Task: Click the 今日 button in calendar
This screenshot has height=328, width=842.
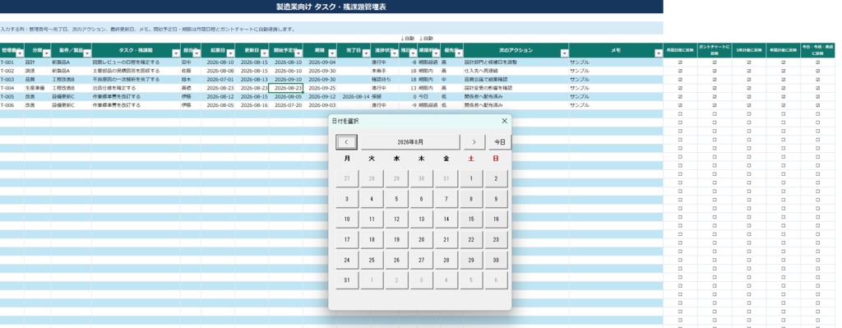Action: (x=500, y=142)
